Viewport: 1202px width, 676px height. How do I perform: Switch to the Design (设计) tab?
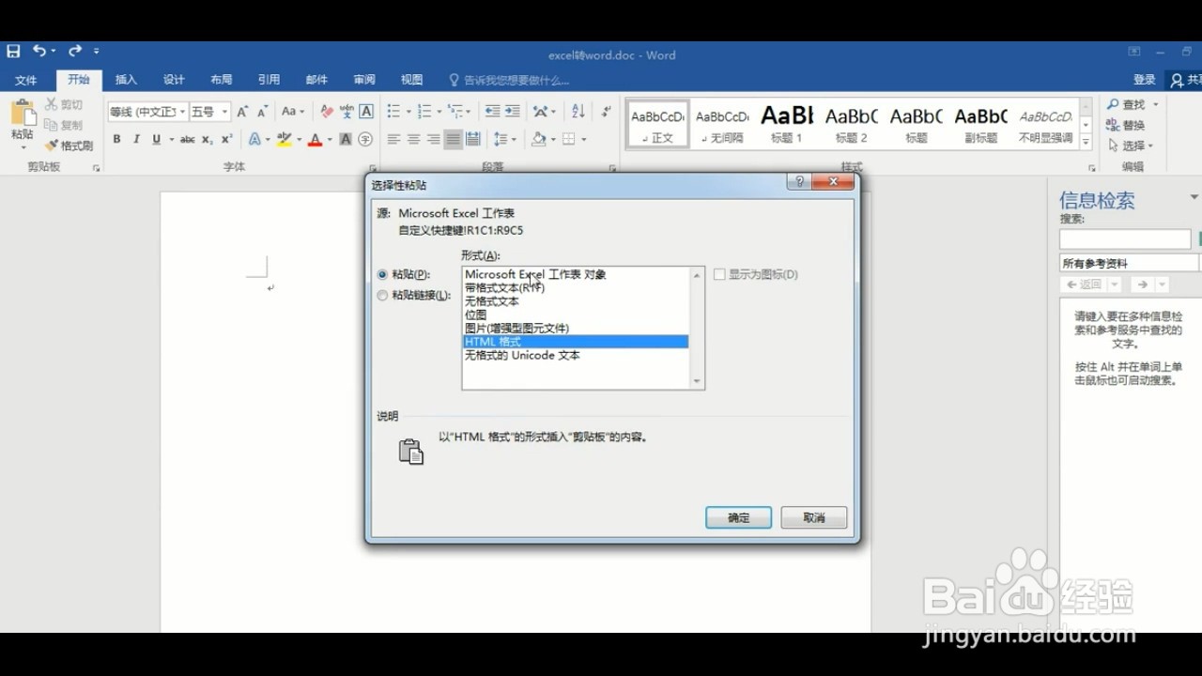click(x=174, y=80)
